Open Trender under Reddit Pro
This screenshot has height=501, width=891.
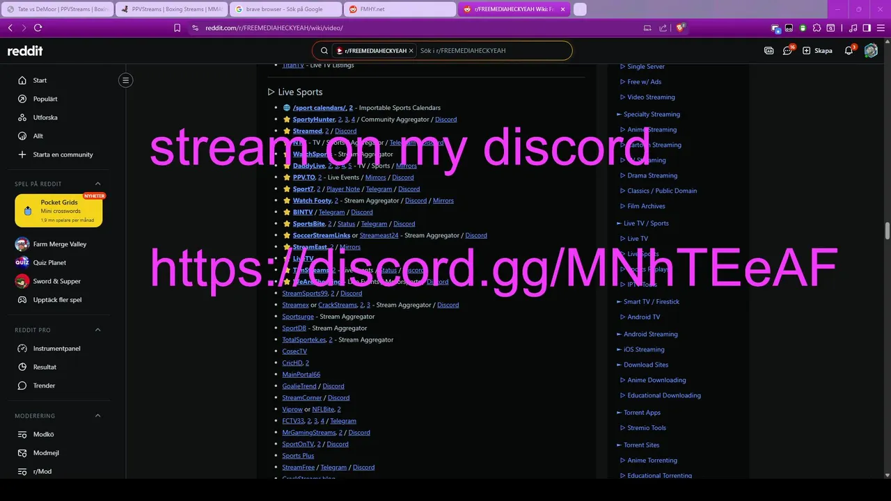44,385
